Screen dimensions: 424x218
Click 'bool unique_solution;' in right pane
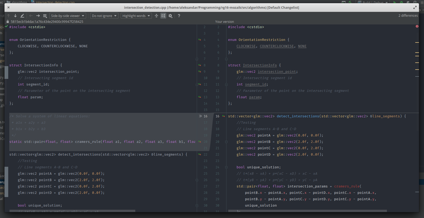(259, 167)
